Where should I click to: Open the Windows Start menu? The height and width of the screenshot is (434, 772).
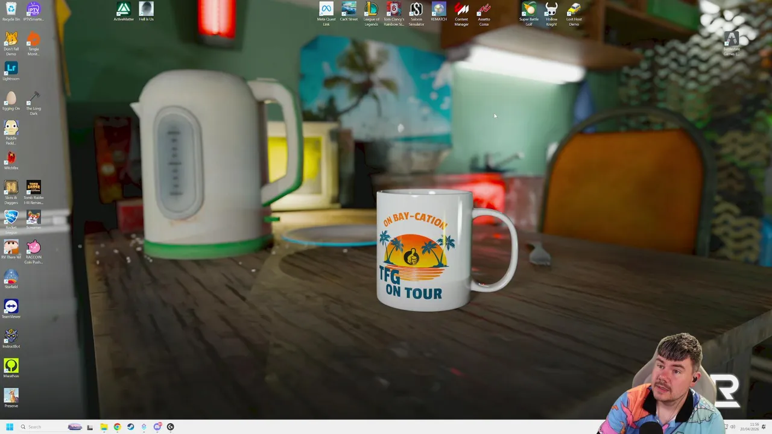coord(10,427)
